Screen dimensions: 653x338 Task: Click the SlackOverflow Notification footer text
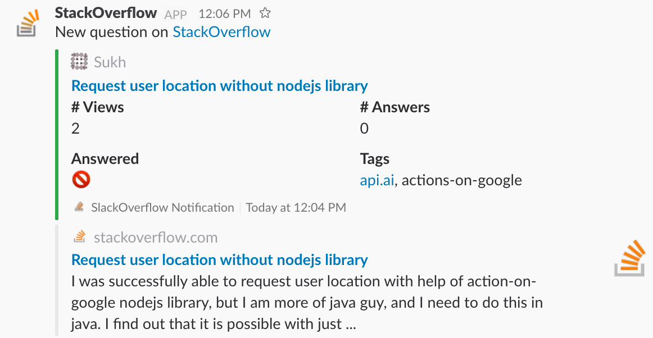162,207
